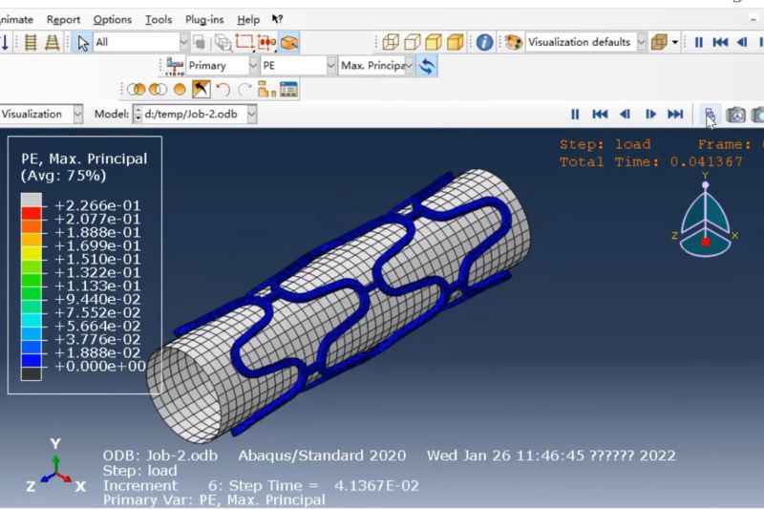The height and width of the screenshot is (510, 764).
Task: Step to previous frame in top toolbar
Action: [742, 42]
